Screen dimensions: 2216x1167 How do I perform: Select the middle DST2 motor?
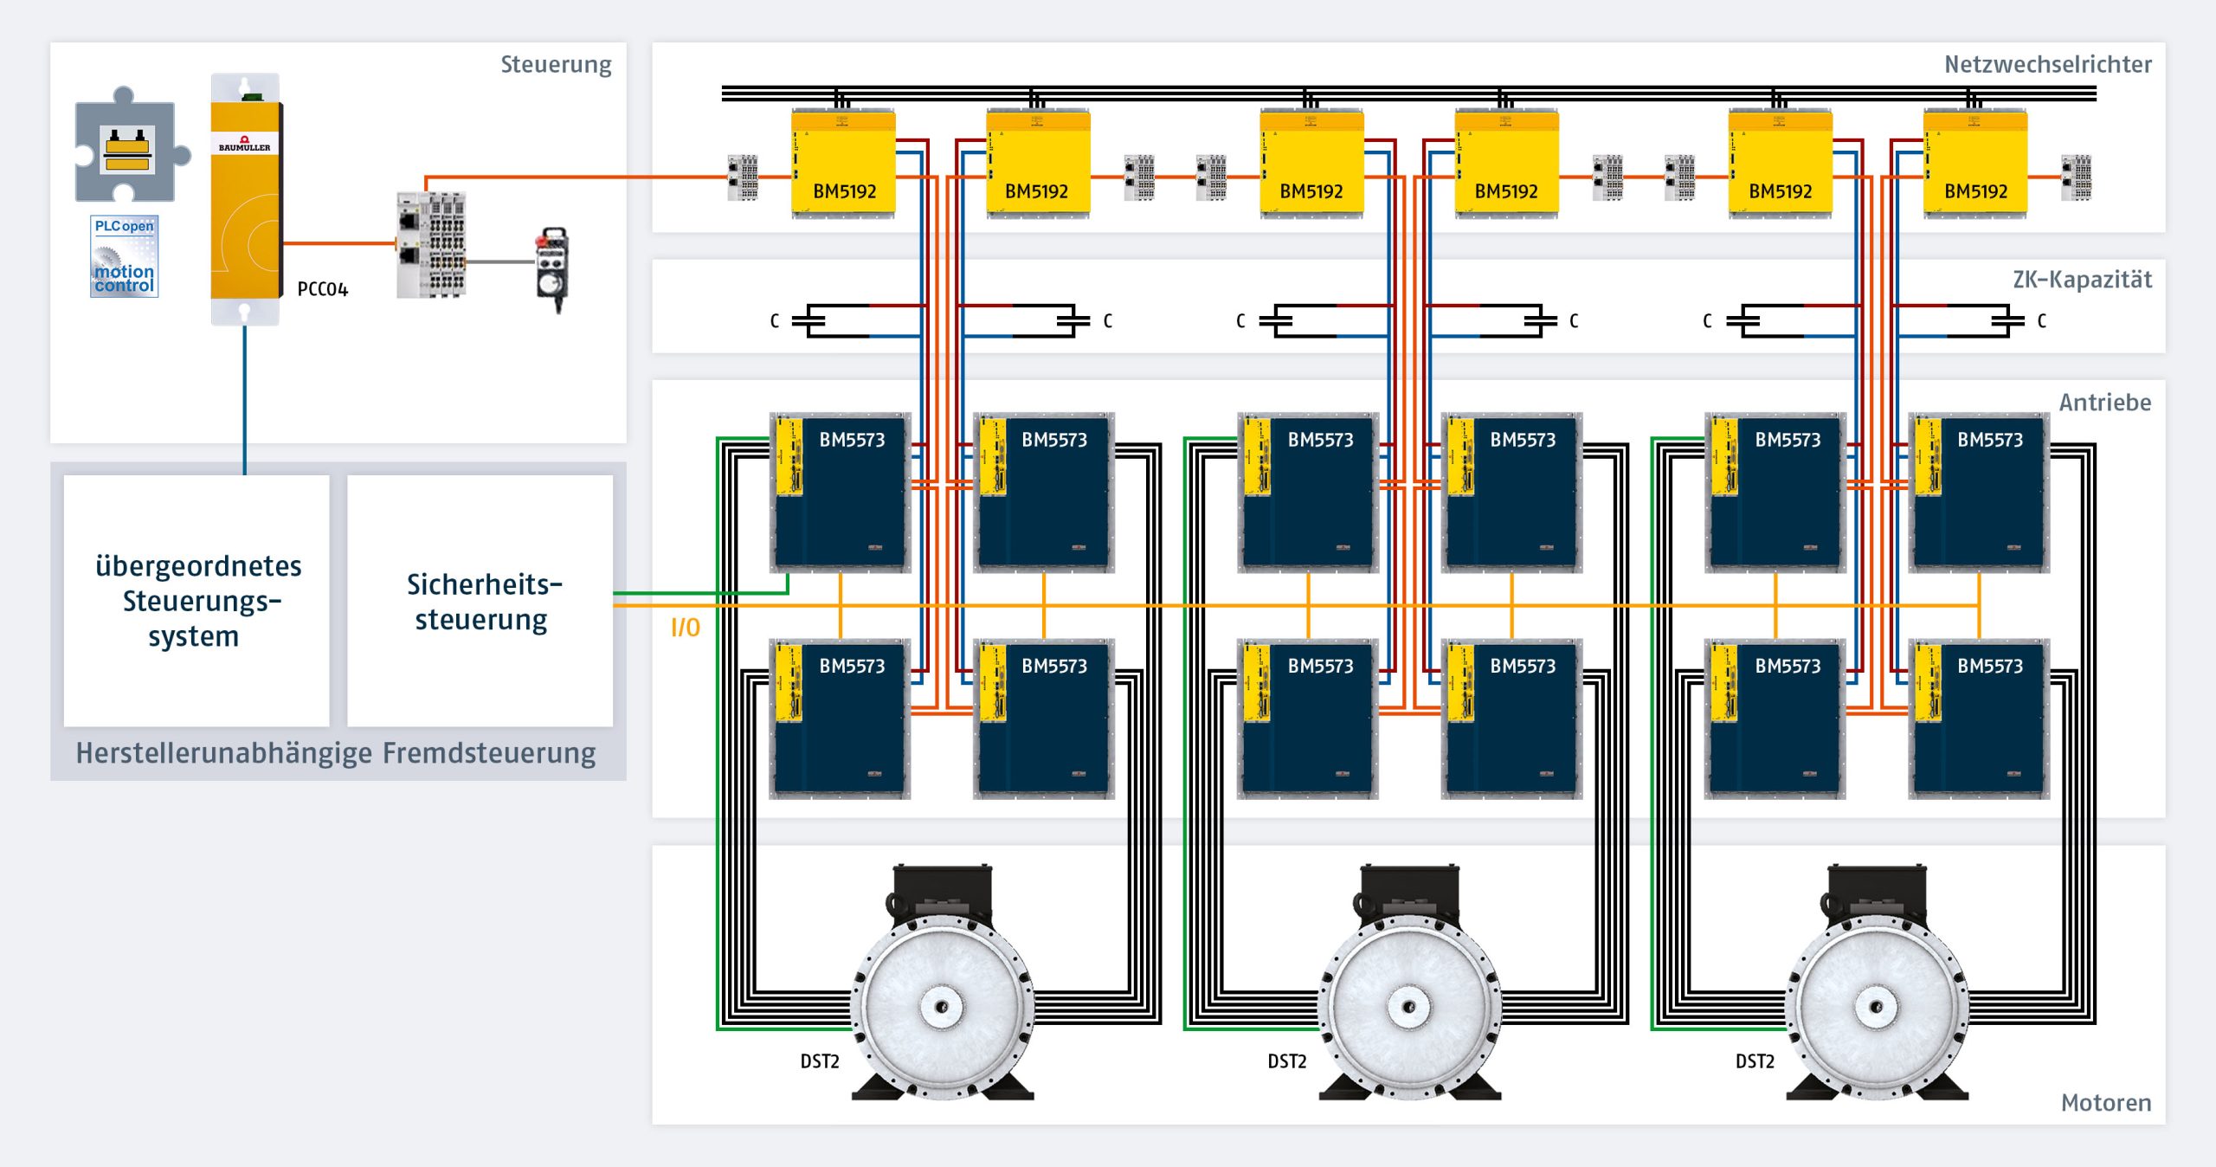(x=1409, y=996)
